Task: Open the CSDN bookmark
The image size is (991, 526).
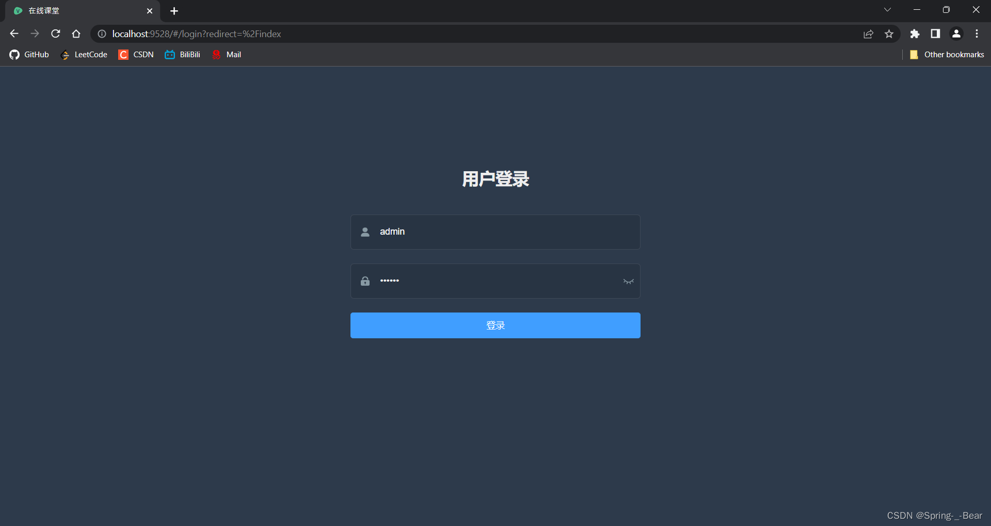Action: click(x=136, y=54)
